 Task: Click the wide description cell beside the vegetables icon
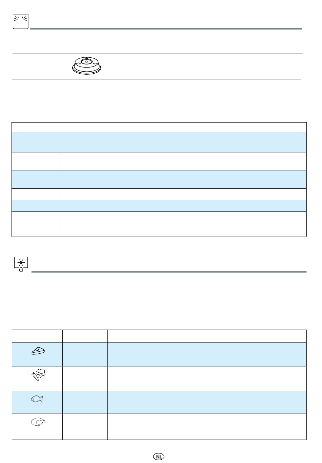(207, 379)
